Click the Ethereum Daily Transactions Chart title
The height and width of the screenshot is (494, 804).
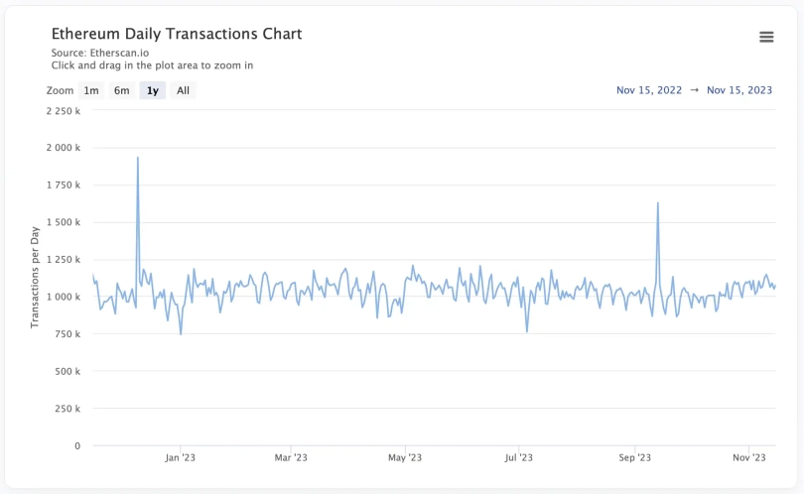pos(177,34)
